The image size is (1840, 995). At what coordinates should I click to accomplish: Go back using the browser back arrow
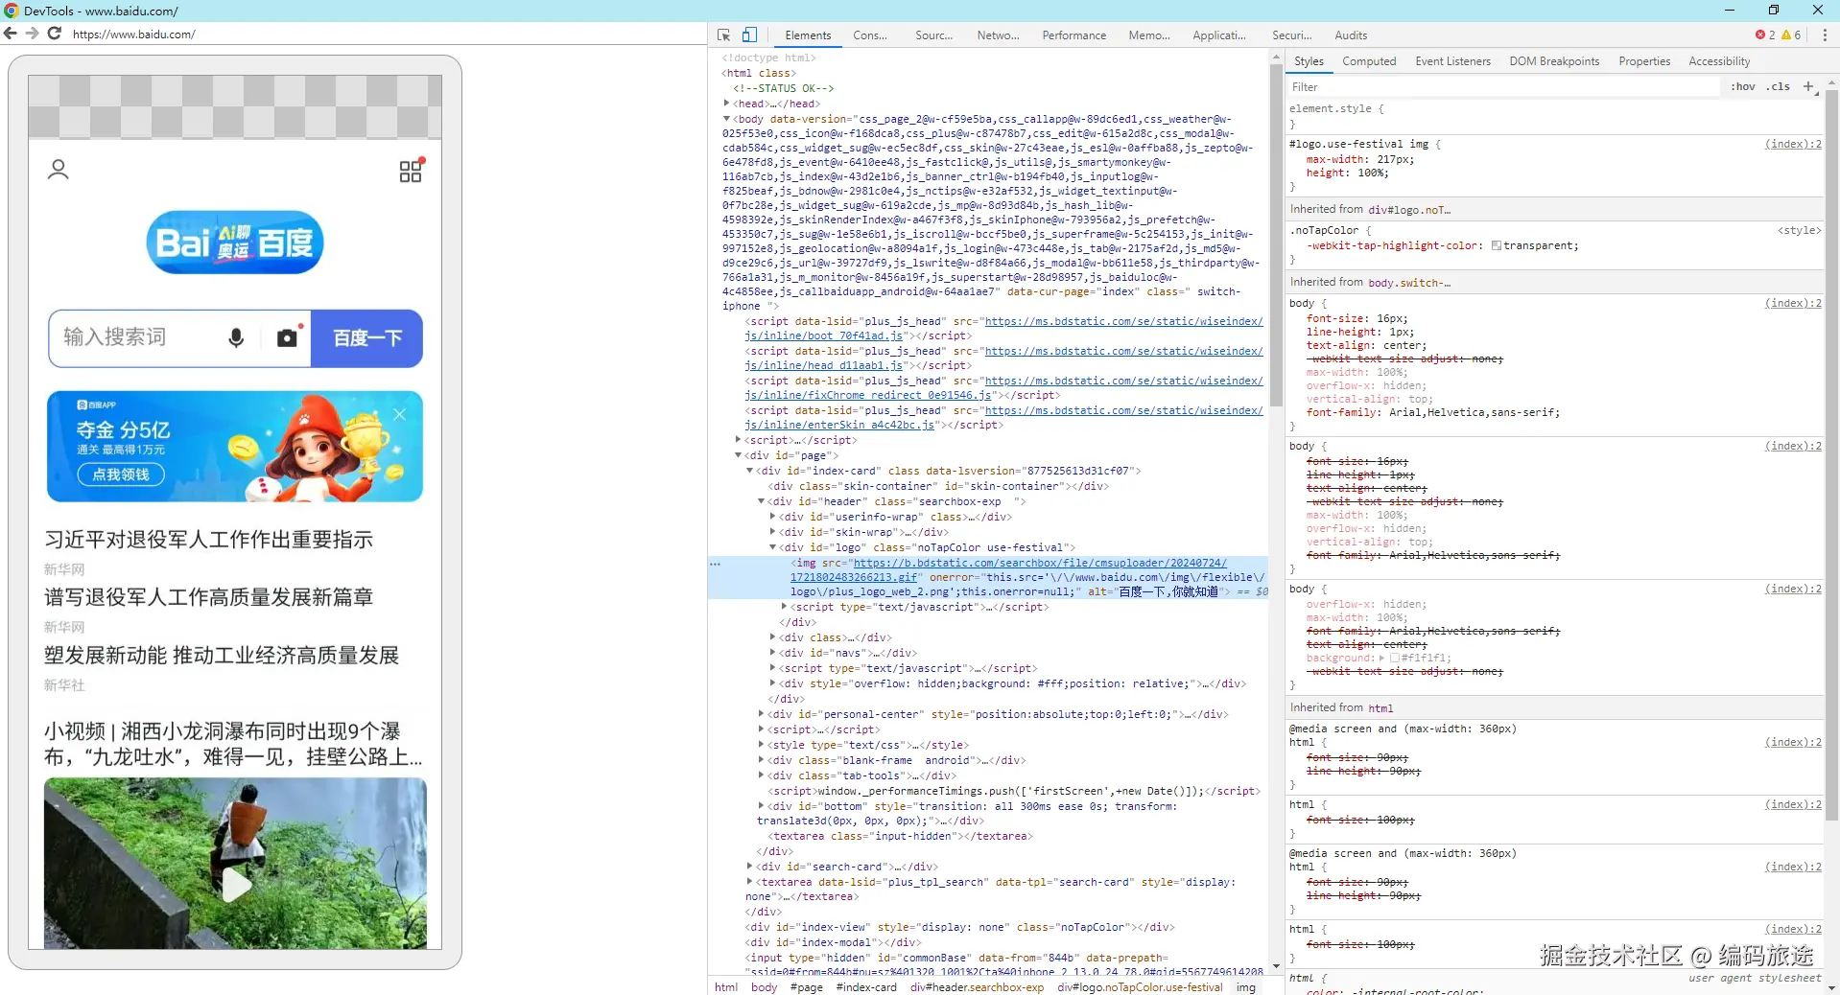(x=11, y=34)
